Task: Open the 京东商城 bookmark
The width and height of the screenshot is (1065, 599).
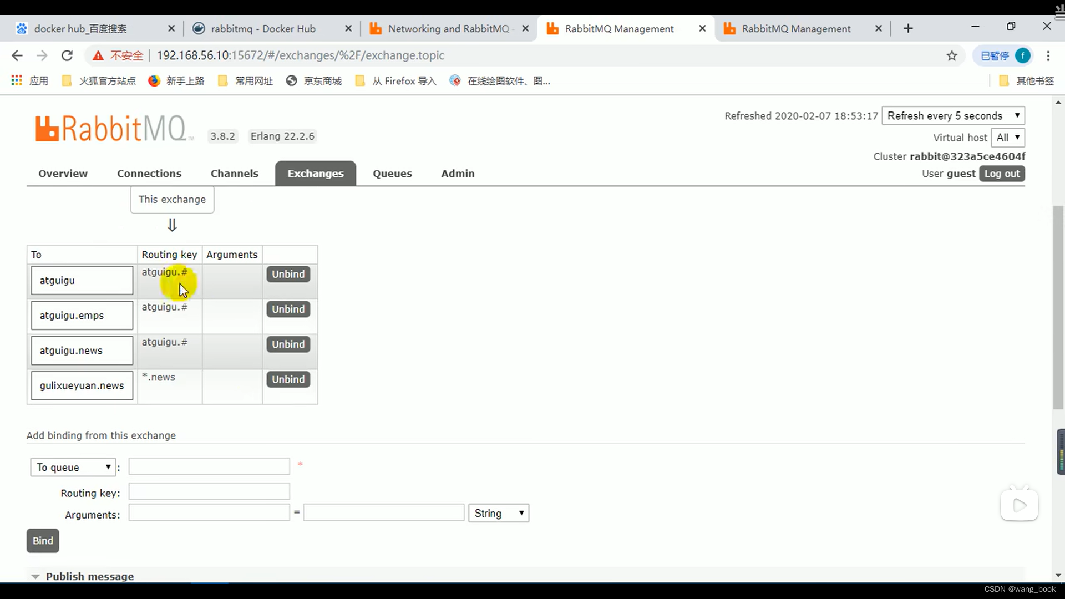Action: (314, 81)
